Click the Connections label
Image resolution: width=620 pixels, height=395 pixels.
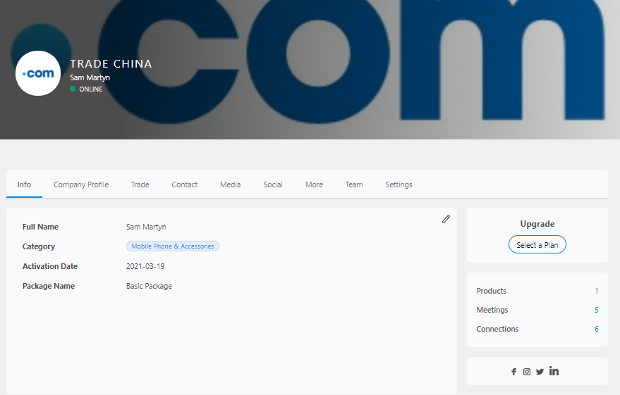(x=497, y=329)
